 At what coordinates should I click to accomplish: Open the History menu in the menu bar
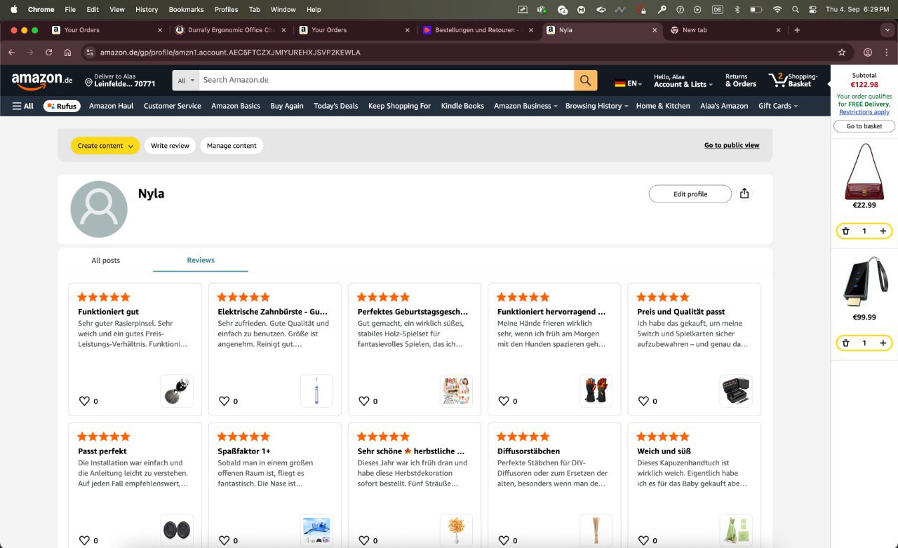147,10
